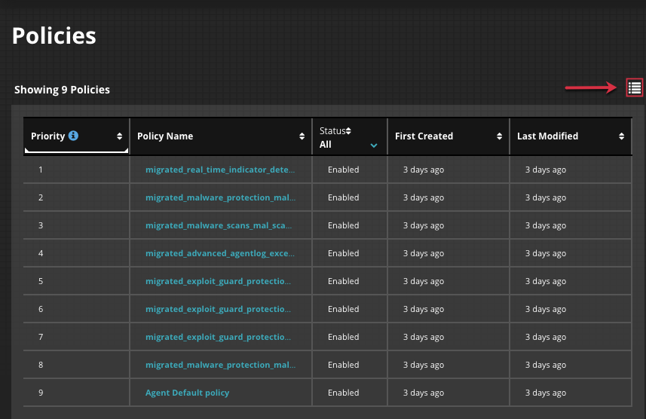Viewport: 646px width, 419px height.
Task: Open migrated_real_time_indicator_dete... policy
Action: coord(220,170)
